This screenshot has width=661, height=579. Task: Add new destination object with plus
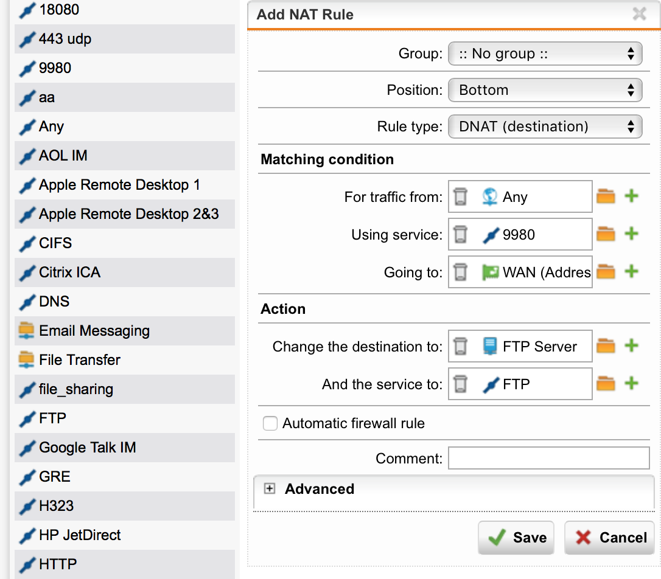[x=632, y=345]
